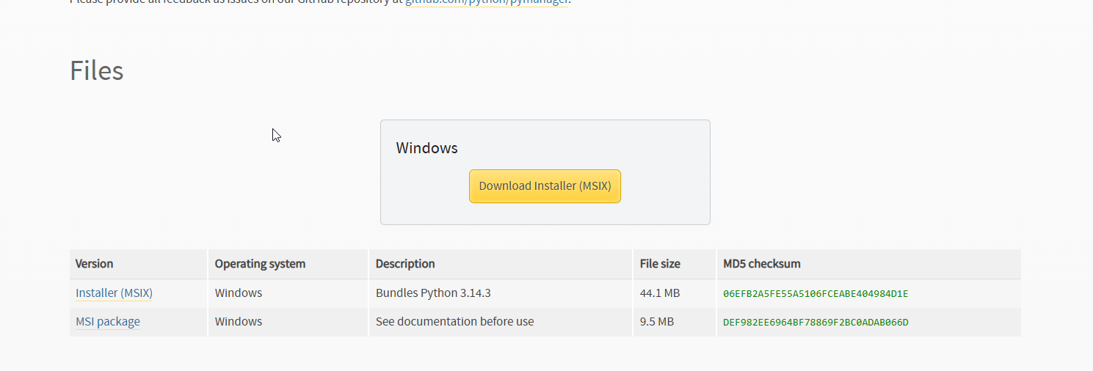Click the MD5 checksum starting with DEF982EE
The width and height of the screenshot is (1093, 371).
click(816, 323)
